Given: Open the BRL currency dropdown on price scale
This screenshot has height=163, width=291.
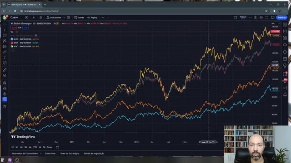Looking at the screenshot, I should click(x=276, y=24).
